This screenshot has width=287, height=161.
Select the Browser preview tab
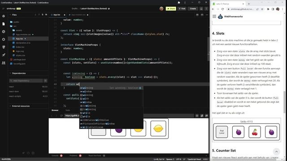[x=55, y=110]
